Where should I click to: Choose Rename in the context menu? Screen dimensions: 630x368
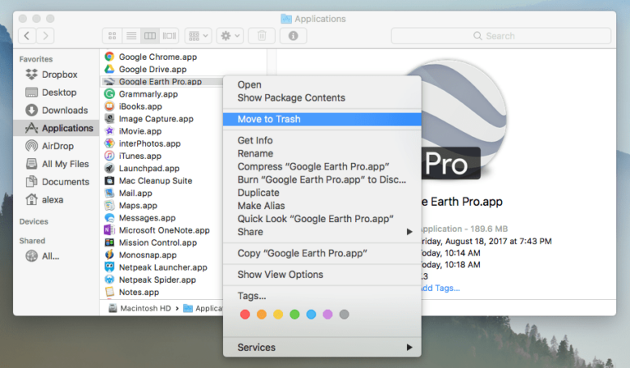322,154
